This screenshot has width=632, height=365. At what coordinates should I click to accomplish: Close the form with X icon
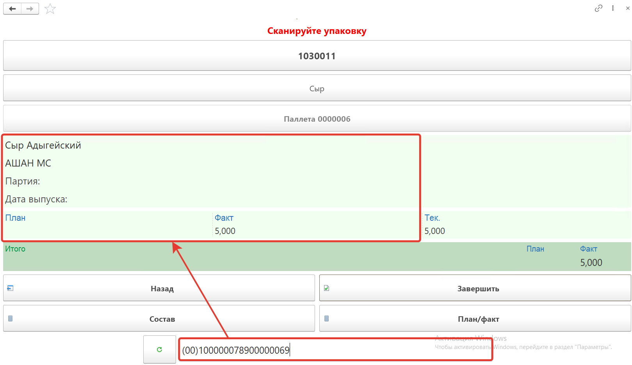click(627, 8)
